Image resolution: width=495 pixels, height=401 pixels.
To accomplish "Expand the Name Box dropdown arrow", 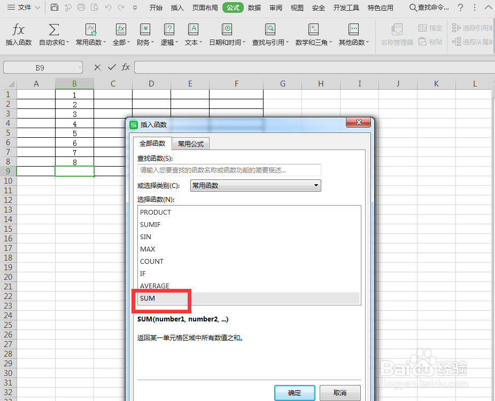I will (x=80, y=67).
